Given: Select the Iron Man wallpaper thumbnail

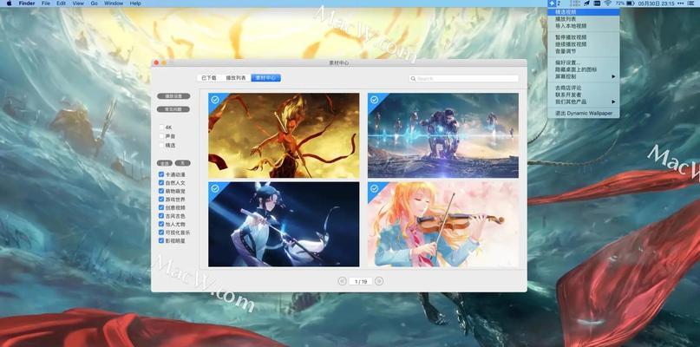Looking at the screenshot, I should pyautogui.click(x=443, y=135).
